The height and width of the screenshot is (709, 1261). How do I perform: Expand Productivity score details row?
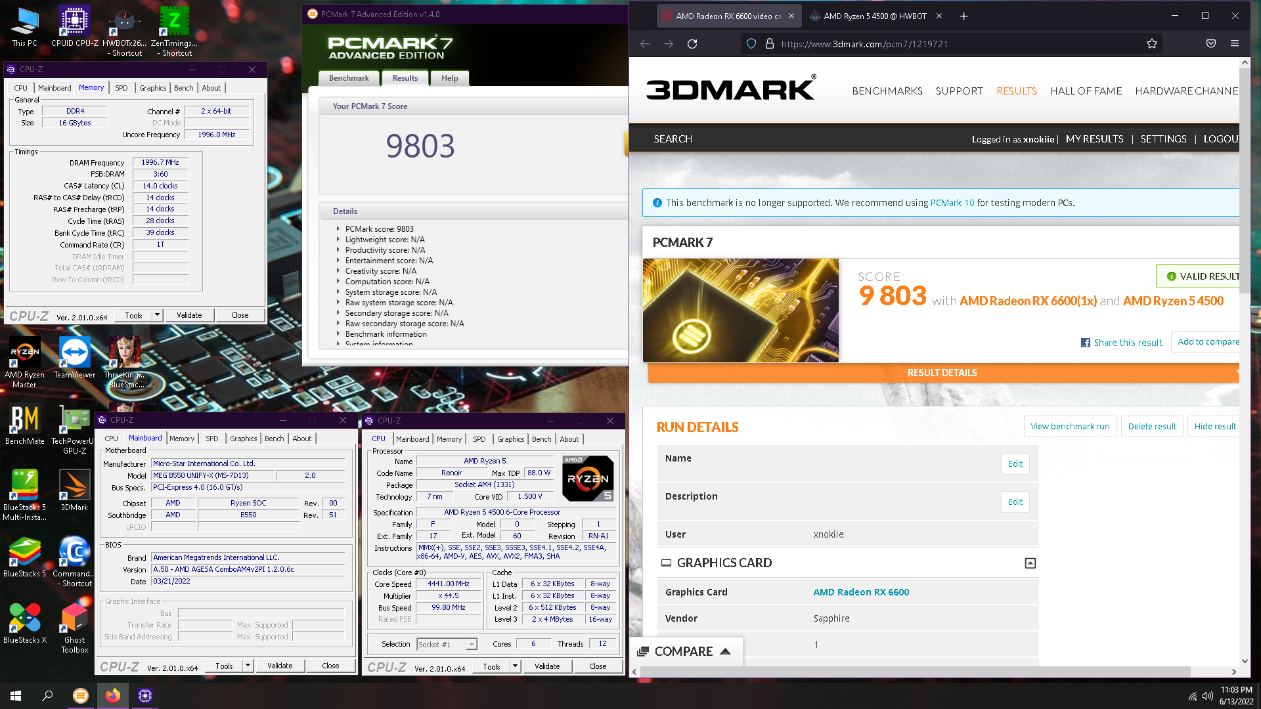(x=338, y=250)
